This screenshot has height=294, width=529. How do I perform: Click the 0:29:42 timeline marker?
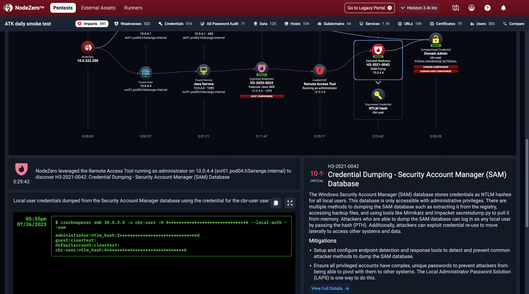pyautogui.click(x=378, y=136)
